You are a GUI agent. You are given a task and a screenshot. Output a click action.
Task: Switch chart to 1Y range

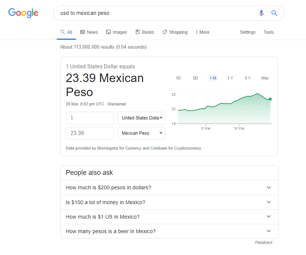click(230, 78)
